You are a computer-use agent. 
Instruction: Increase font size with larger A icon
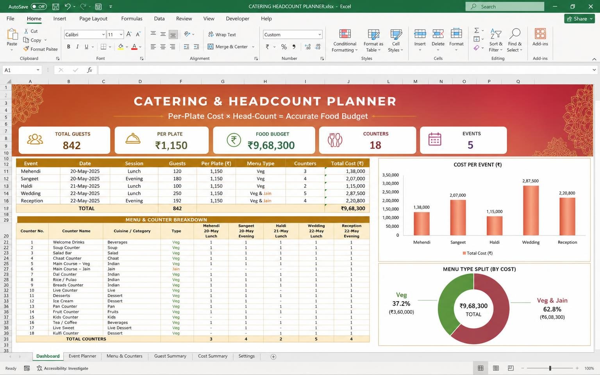coord(129,34)
